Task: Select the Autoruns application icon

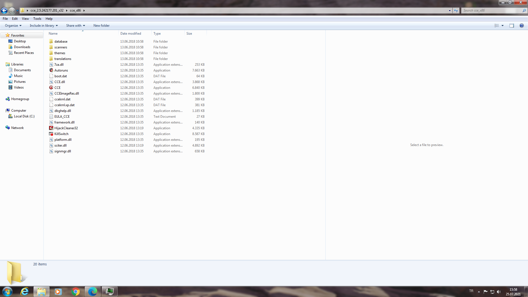Action: 51,70
